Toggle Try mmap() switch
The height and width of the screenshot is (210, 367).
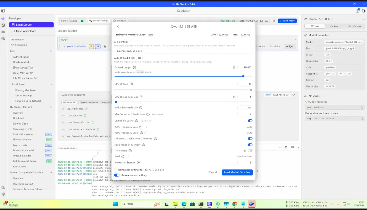[250, 151]
